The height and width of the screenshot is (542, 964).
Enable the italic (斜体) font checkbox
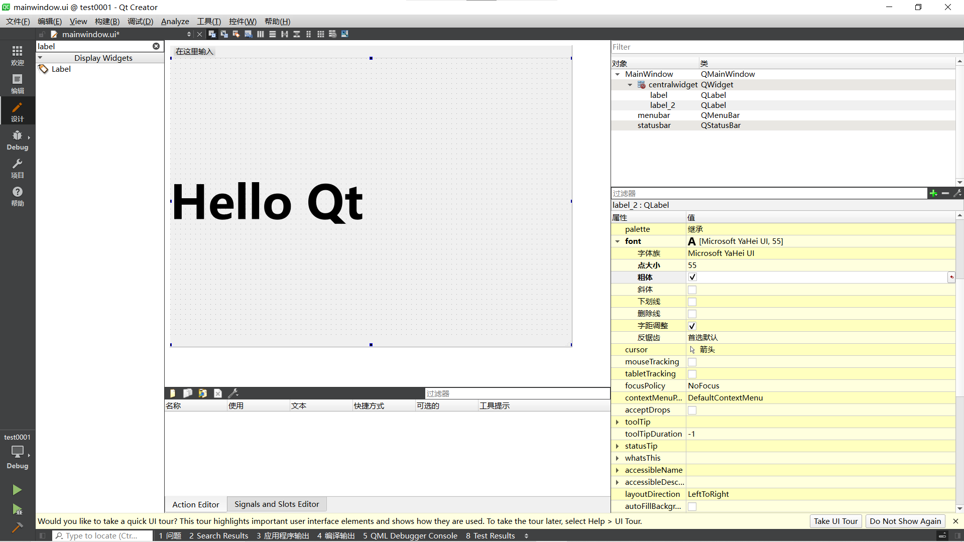coord(692,290)
